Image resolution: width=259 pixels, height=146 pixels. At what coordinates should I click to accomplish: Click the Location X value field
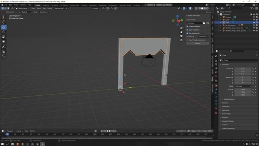(243, 69)
